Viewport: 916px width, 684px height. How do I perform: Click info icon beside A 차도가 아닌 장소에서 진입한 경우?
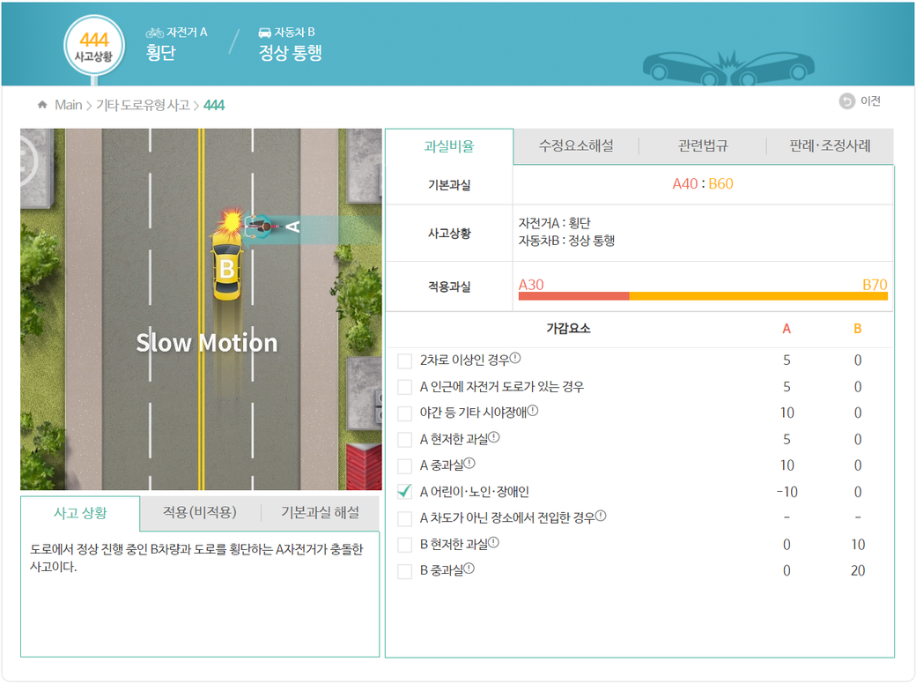[601, 517]
